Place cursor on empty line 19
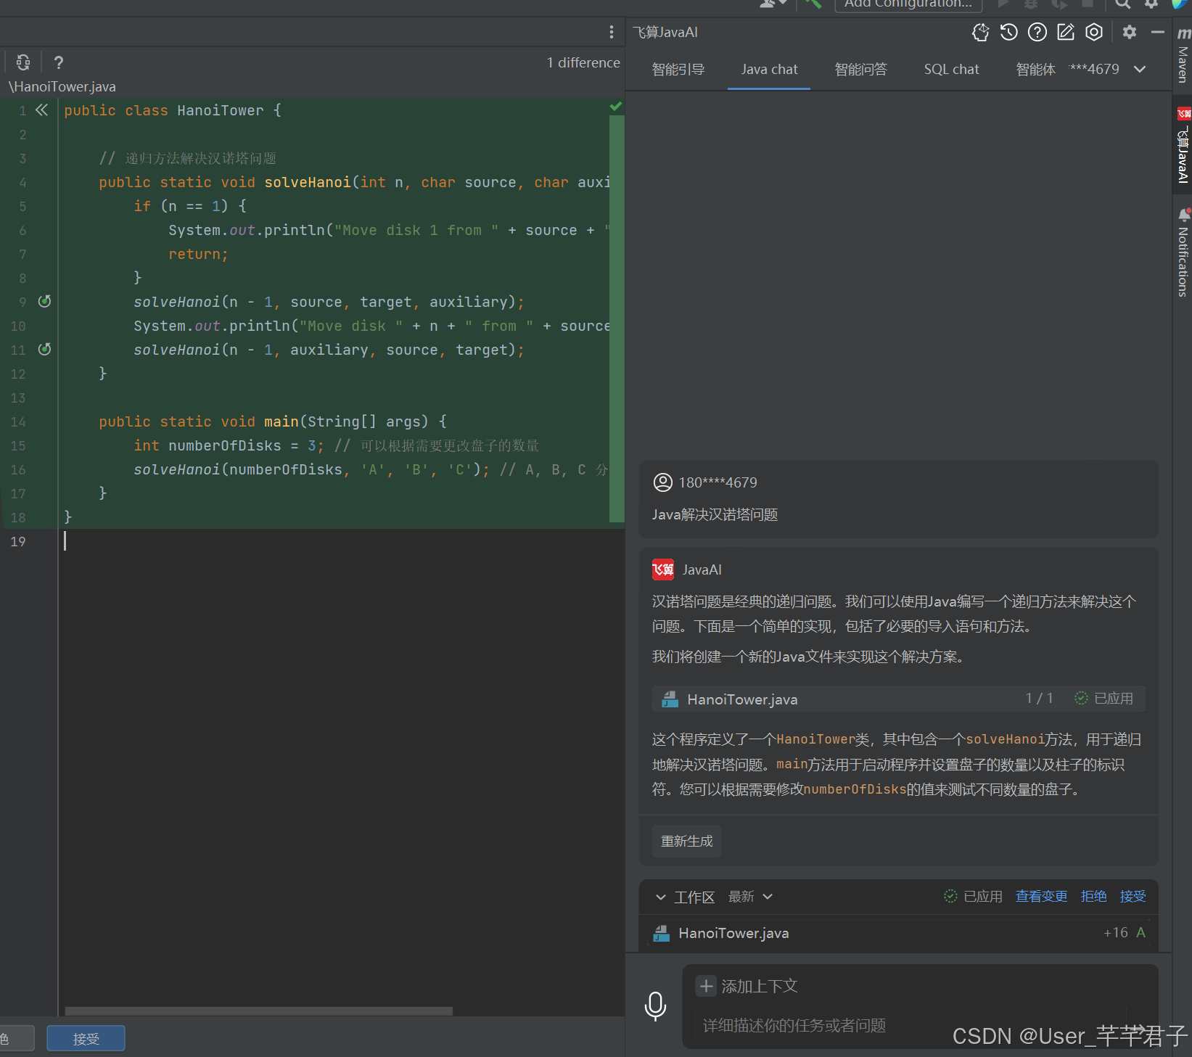This screenshot has width=1192, height=1057. 341,541
